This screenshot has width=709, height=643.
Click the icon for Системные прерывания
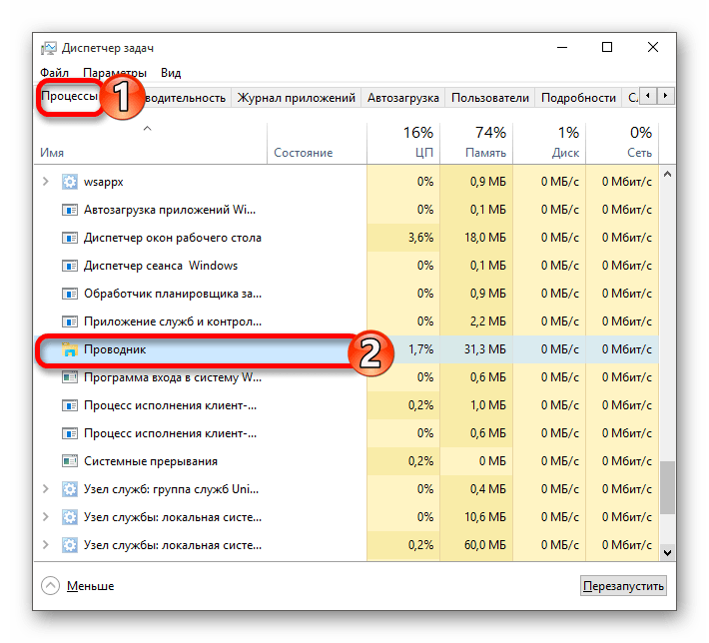[x=70, y=461]
